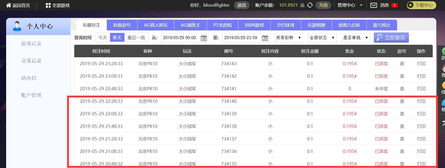Open 交易记录 in the sidebar
The image size is (445, 168).
31,61
